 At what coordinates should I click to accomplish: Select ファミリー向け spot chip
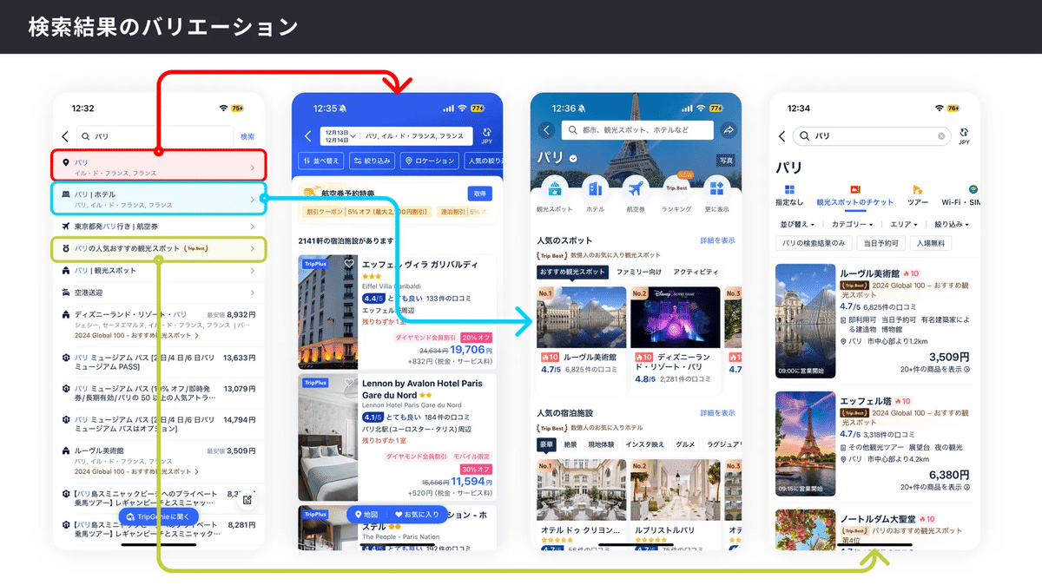click(638, 272)
